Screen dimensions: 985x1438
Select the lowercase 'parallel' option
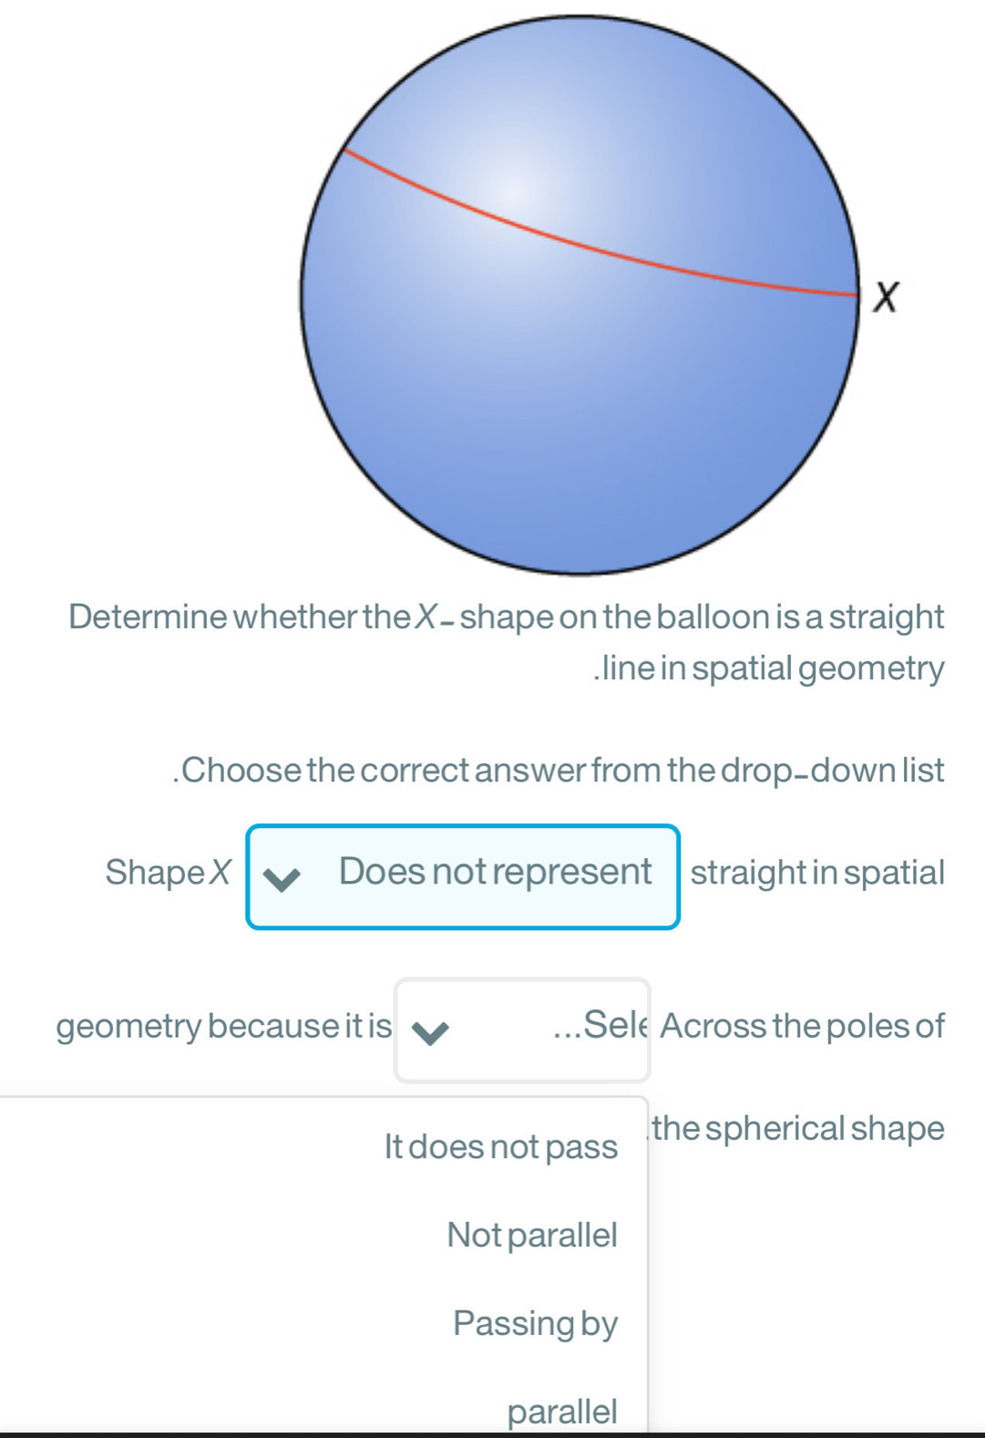[561, 1411]
